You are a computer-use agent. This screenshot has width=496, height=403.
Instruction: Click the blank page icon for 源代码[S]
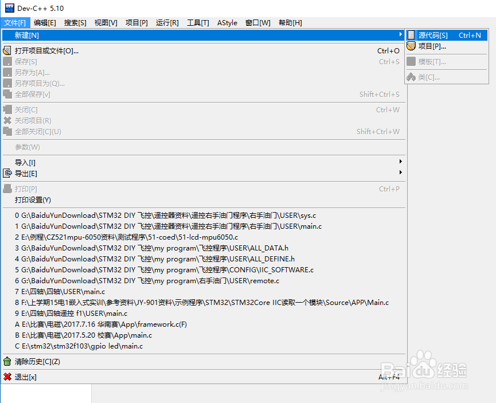coord(411,35)
